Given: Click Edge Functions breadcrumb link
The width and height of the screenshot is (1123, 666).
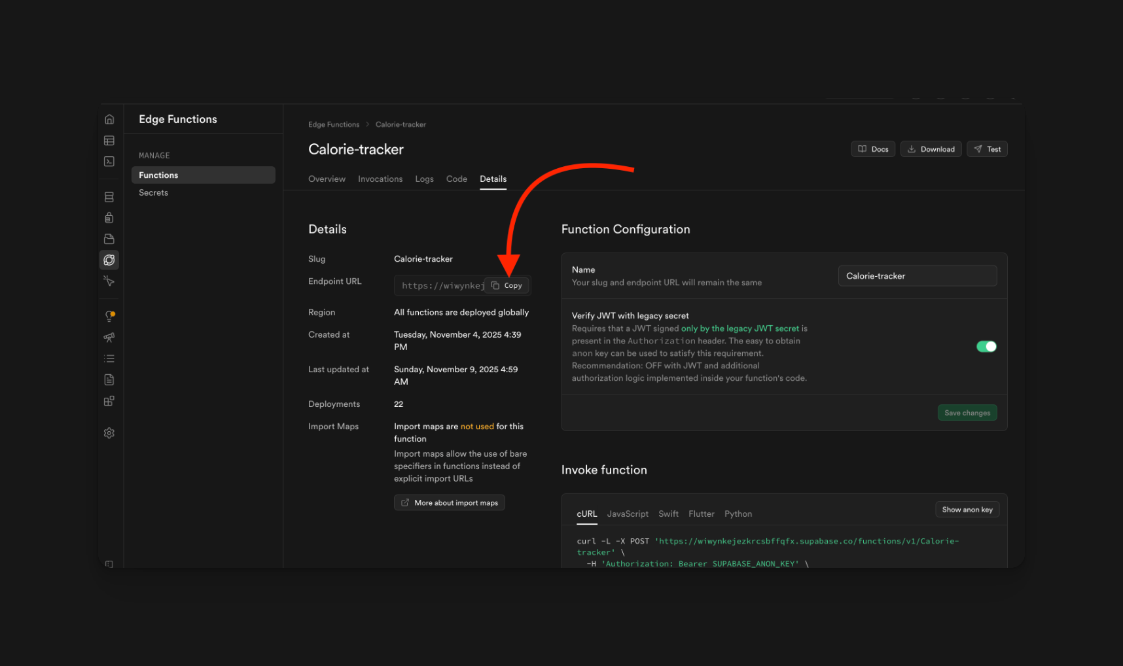Looking at the screenshot, I should click(x=334, y=124).
